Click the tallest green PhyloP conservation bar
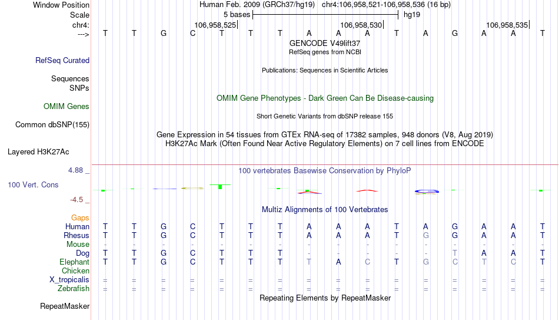 click(220, 187)
